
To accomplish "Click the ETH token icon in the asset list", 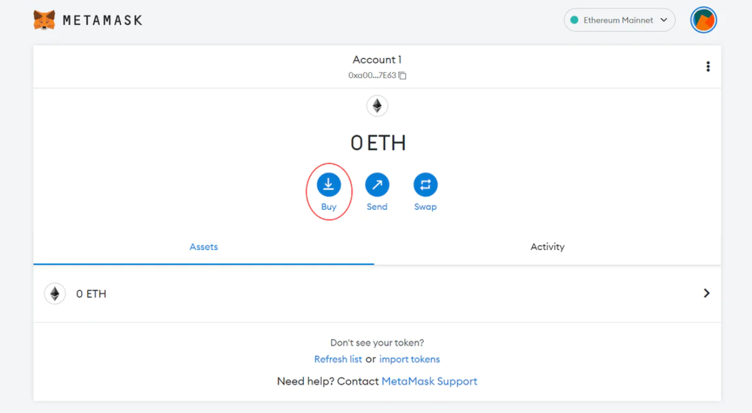I will tap(55, 294).
